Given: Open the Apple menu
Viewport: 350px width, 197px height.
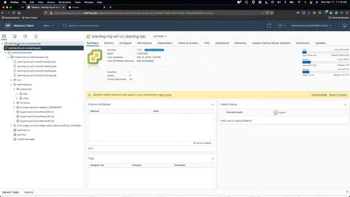Looking at the screenshot, I should click(5, 2).
